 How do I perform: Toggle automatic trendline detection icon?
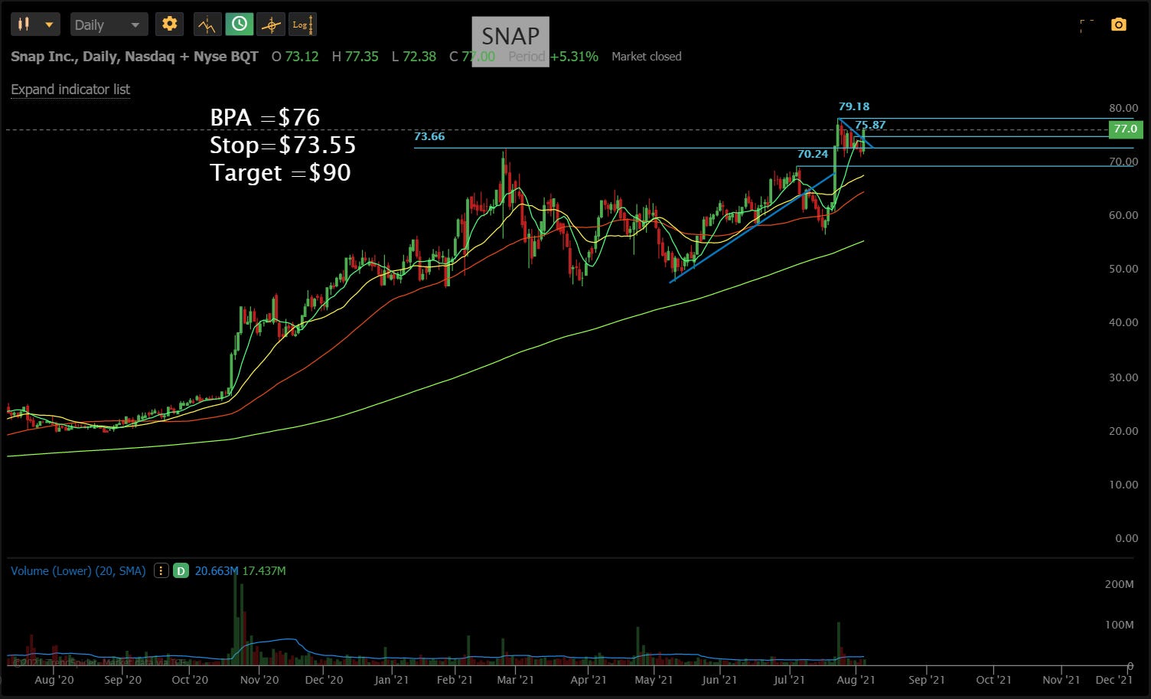tap(207, 24)
